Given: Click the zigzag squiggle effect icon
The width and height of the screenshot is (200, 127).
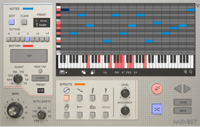Looking at the screenshot, I should click(x=106, y=90).
